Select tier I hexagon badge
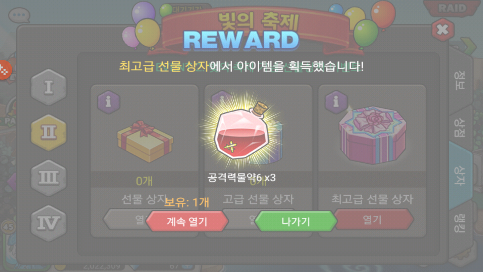 tap(49, 87)
